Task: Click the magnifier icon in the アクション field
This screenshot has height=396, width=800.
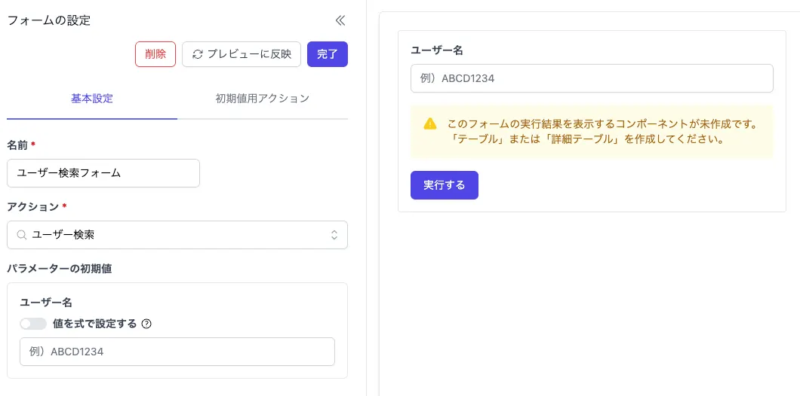Action: (21, 235)
